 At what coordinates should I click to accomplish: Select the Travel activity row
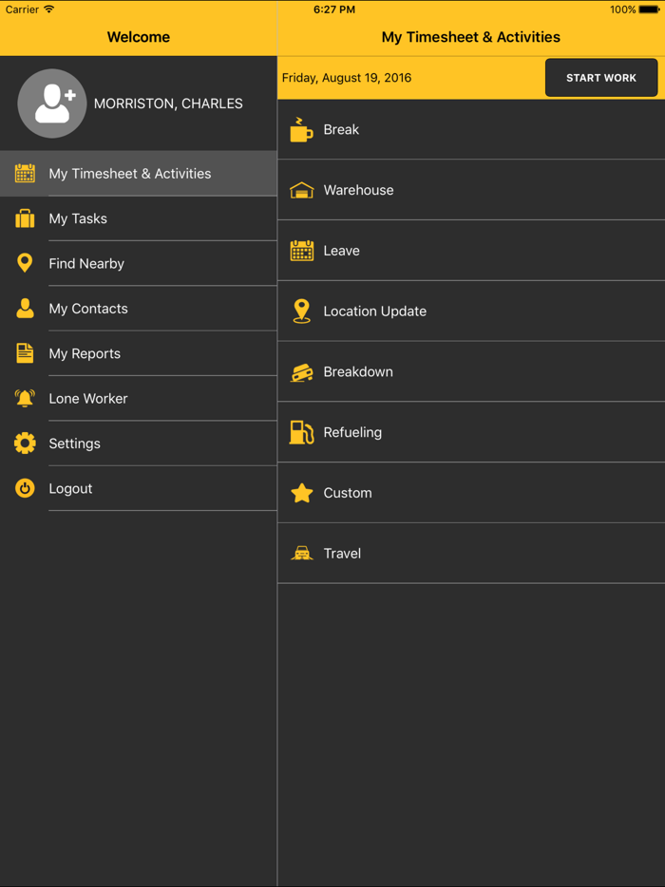pyautogui.click(x=471, y=554)
